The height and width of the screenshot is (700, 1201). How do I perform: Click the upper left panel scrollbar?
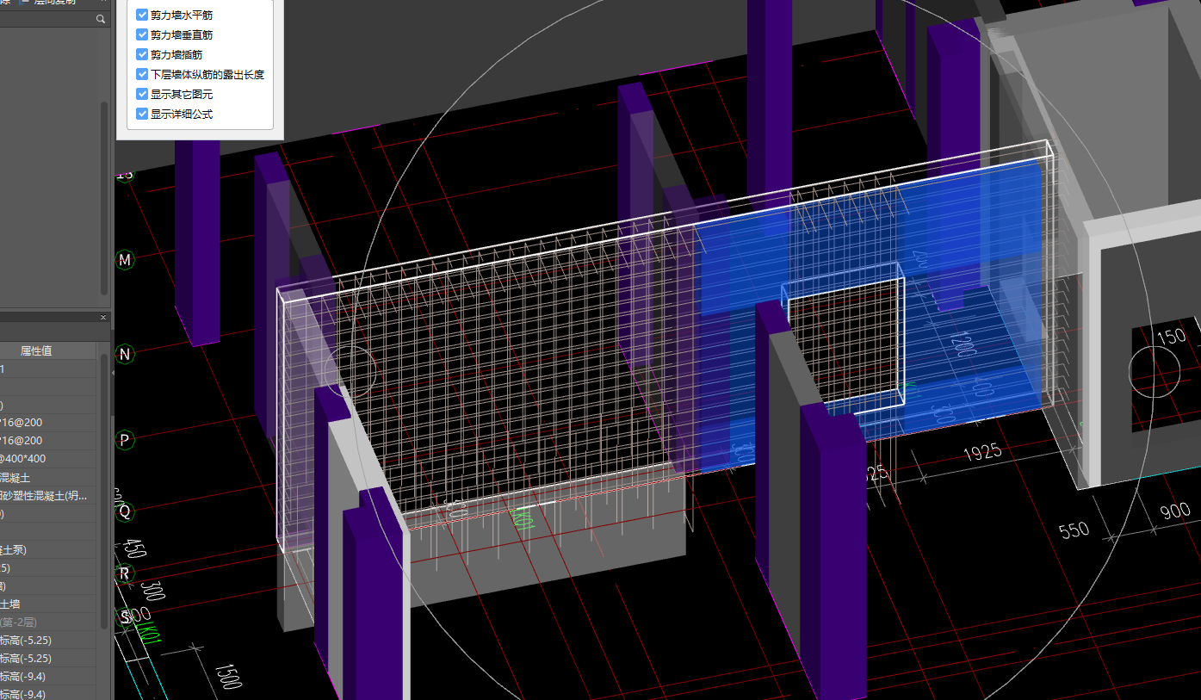pyautogui.click(x=104, y=198)
